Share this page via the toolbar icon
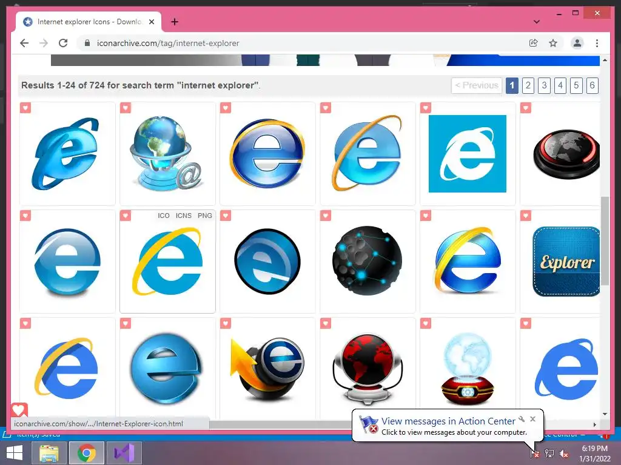Viewport: 621px width, 465px height. coord(534,43)
